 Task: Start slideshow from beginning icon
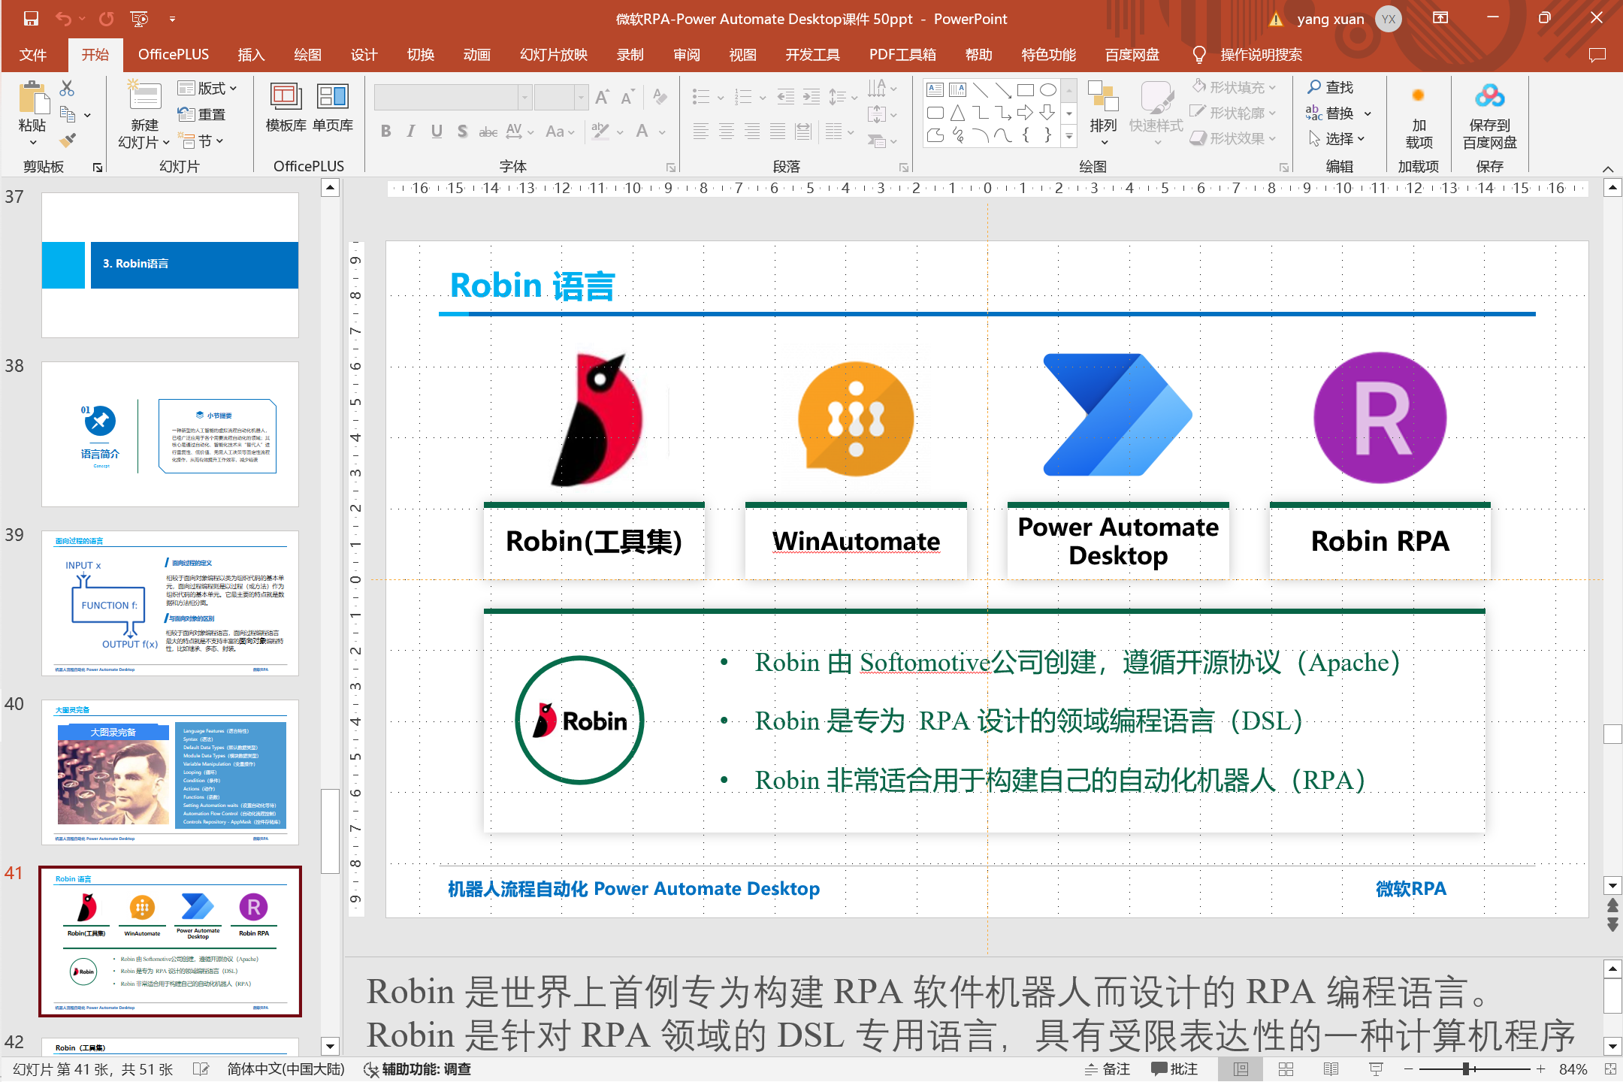point(140,19)
